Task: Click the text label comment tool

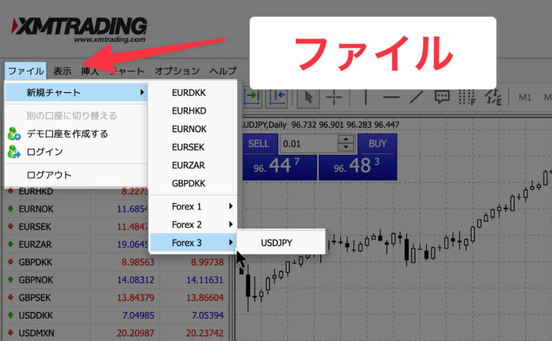Action: (x=442, y=97)
